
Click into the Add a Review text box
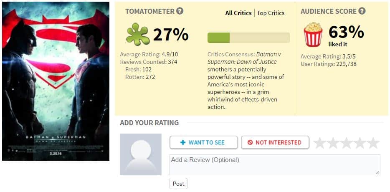(x=275, y=164)
